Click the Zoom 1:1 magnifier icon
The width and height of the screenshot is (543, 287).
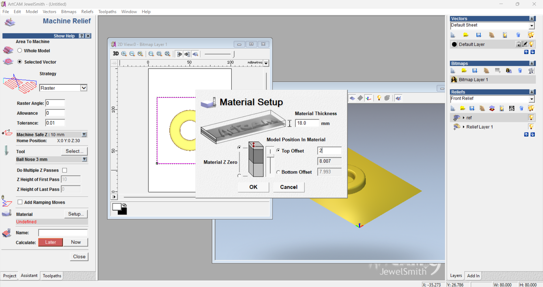click(151, 54)
